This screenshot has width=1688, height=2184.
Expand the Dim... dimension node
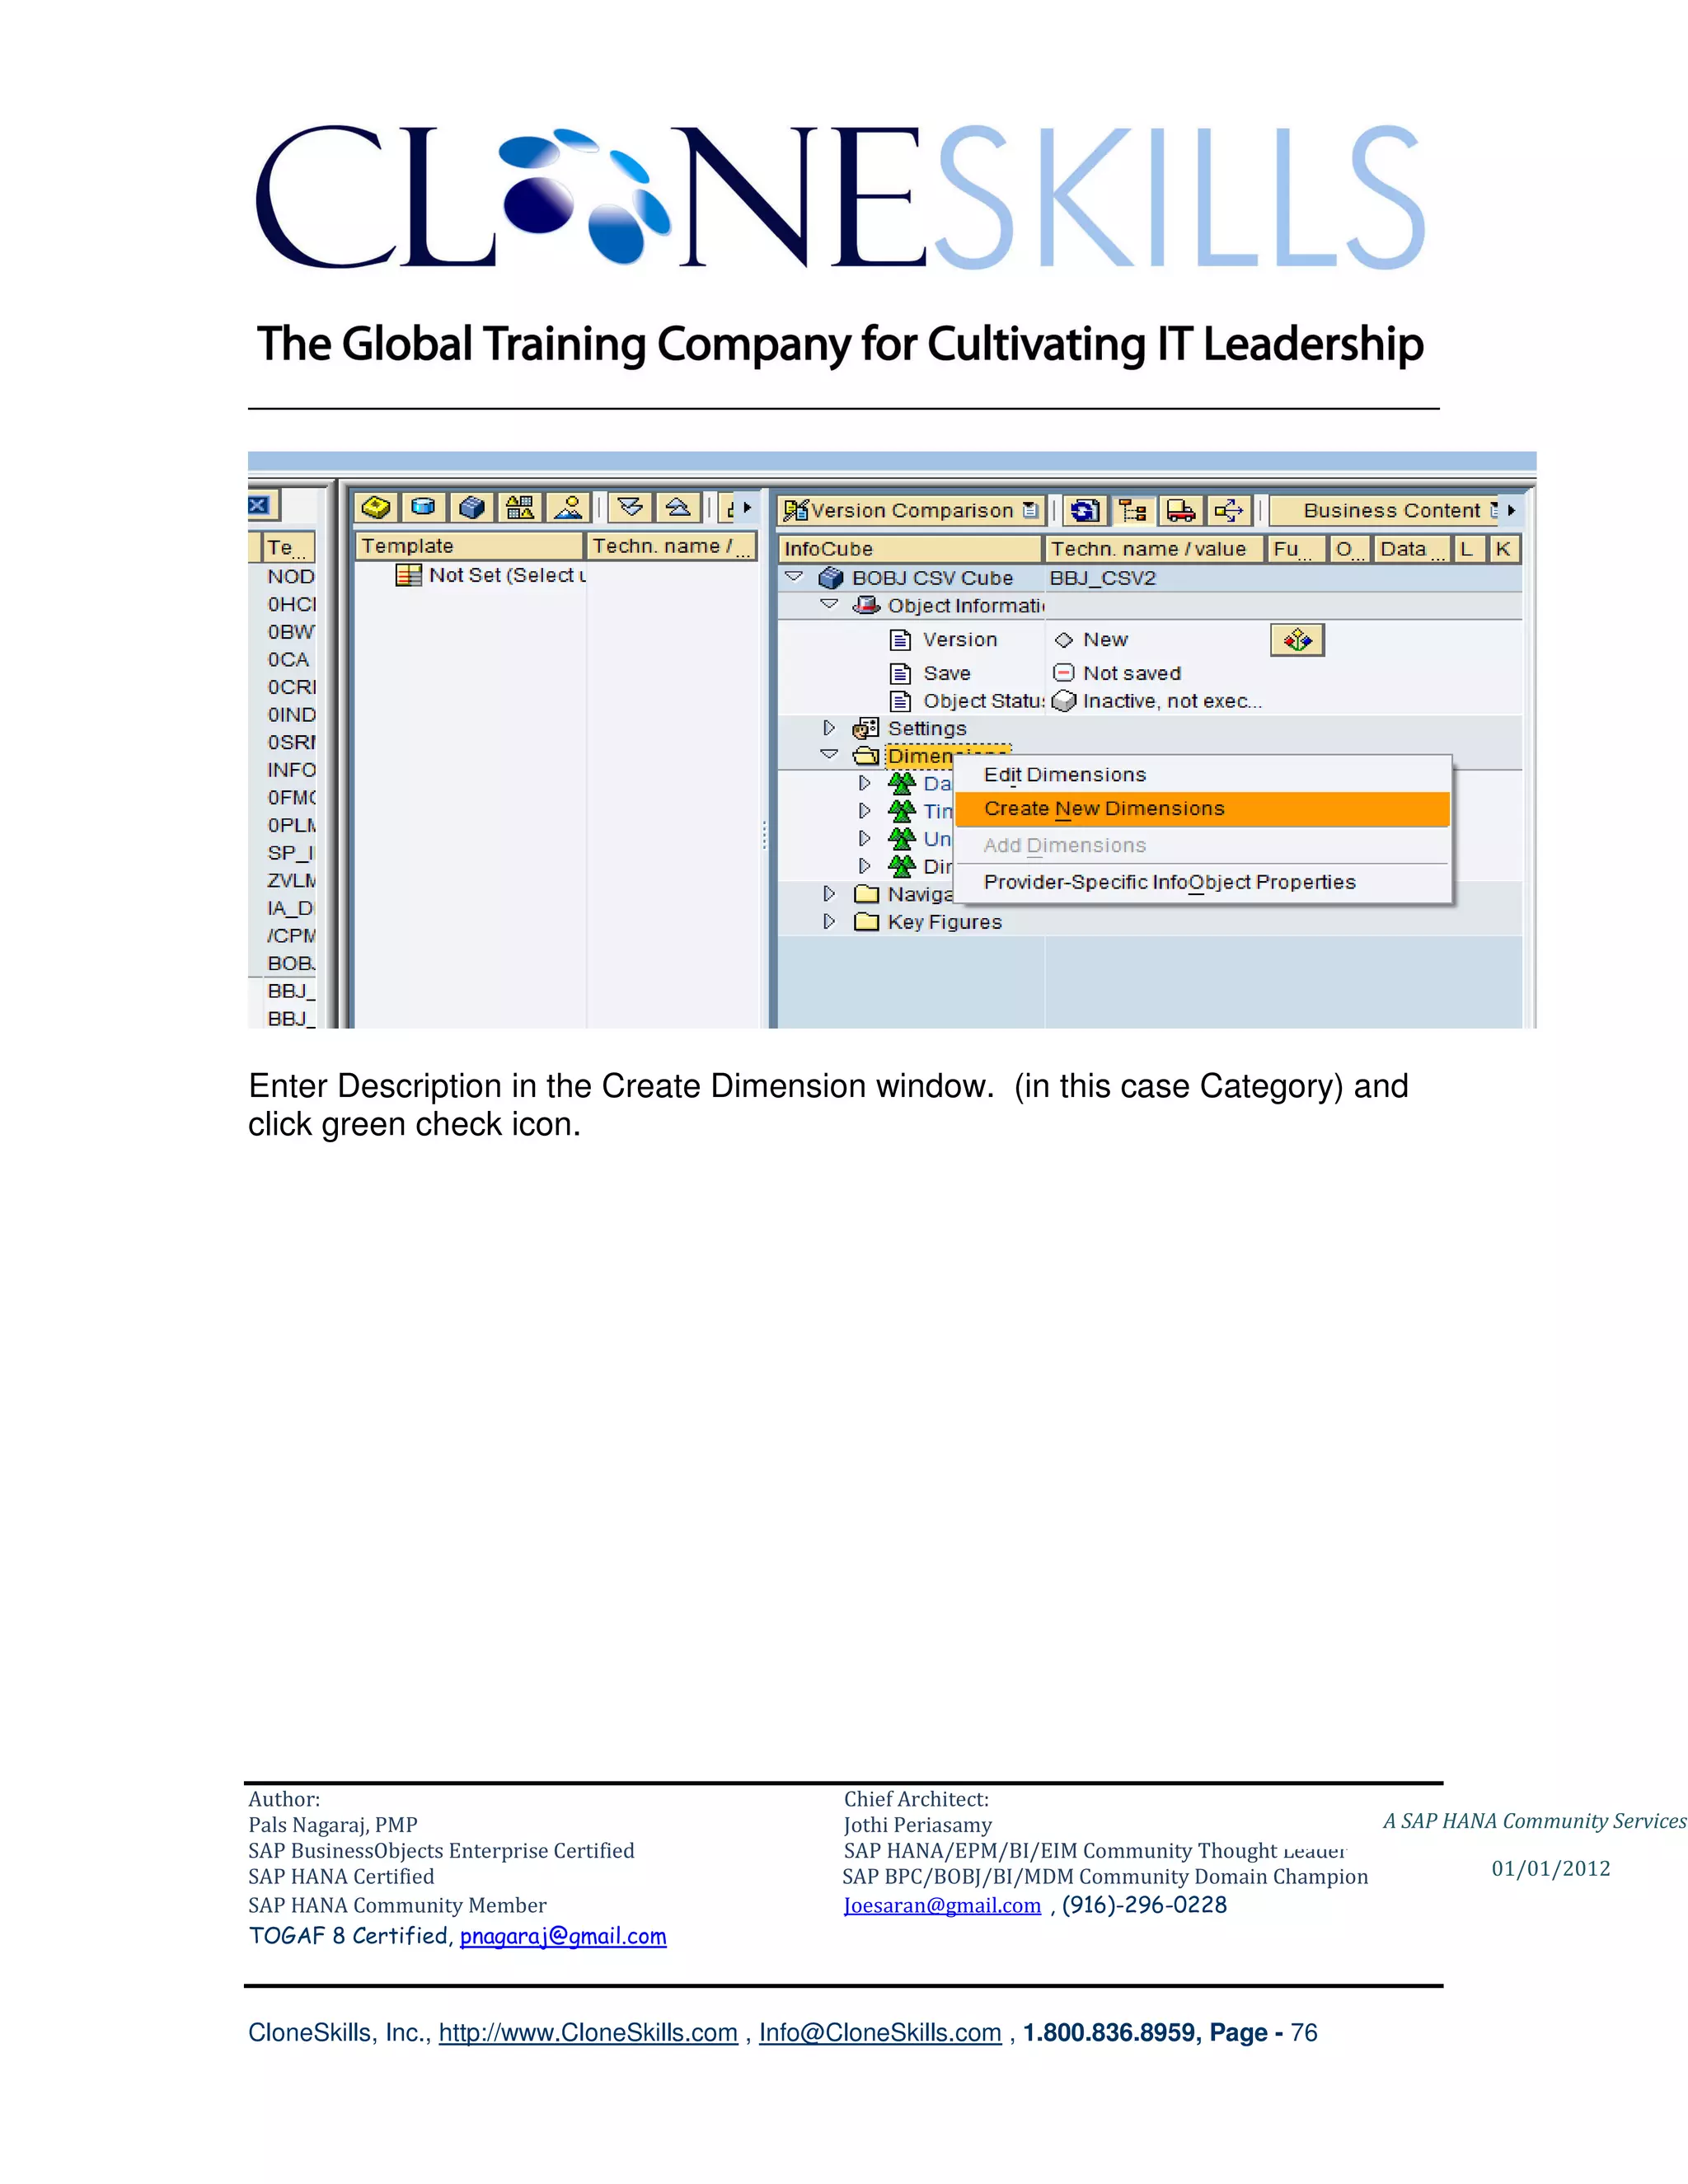[x=865, y=866]
